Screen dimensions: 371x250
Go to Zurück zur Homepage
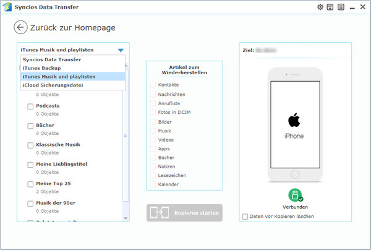(72, 28)
